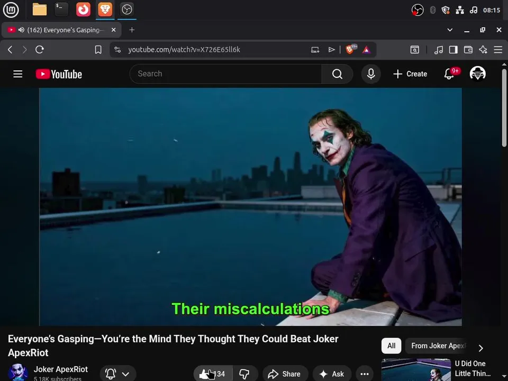Viewport: 508px width, 381px height.
Task: Open Joker ApexRiot channel avatar
Action: point(17,372)
